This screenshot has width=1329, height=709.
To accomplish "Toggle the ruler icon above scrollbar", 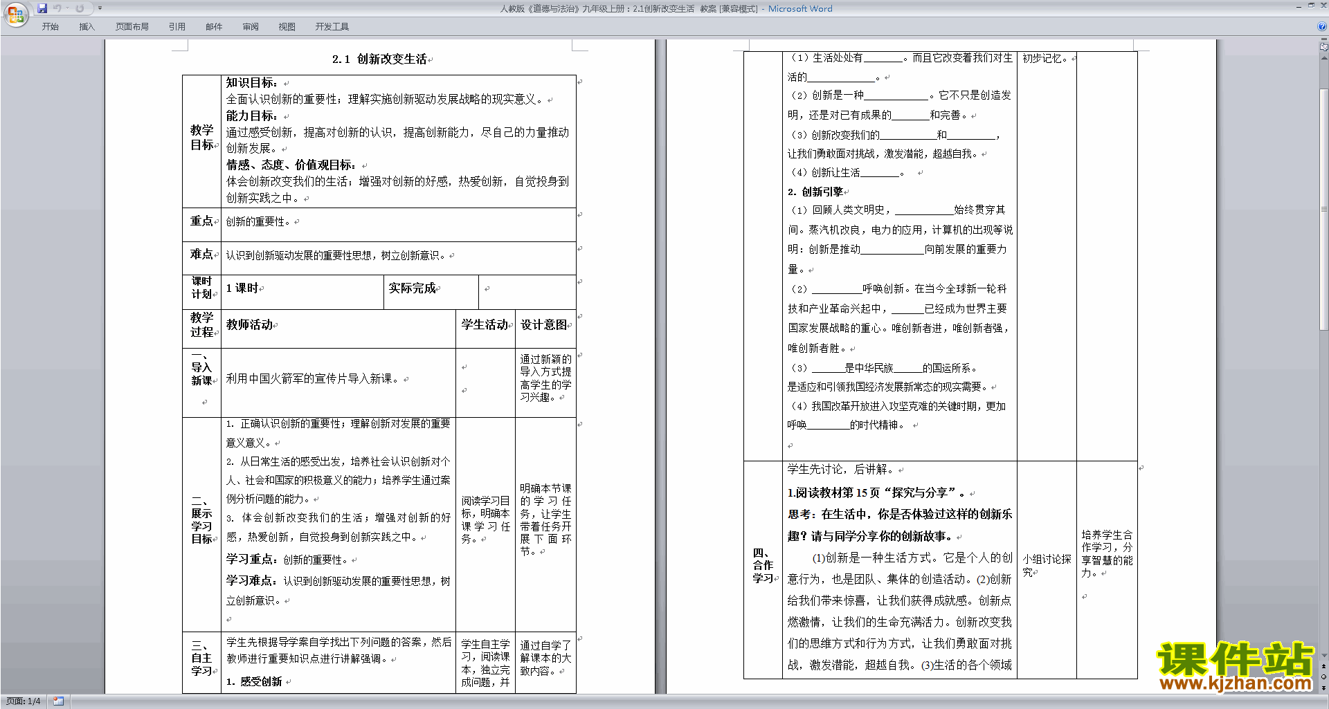I will (x=1324, y=46).
